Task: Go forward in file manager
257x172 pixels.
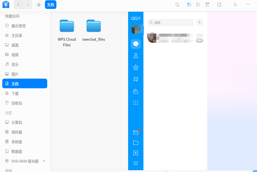Action: (28, 5)
